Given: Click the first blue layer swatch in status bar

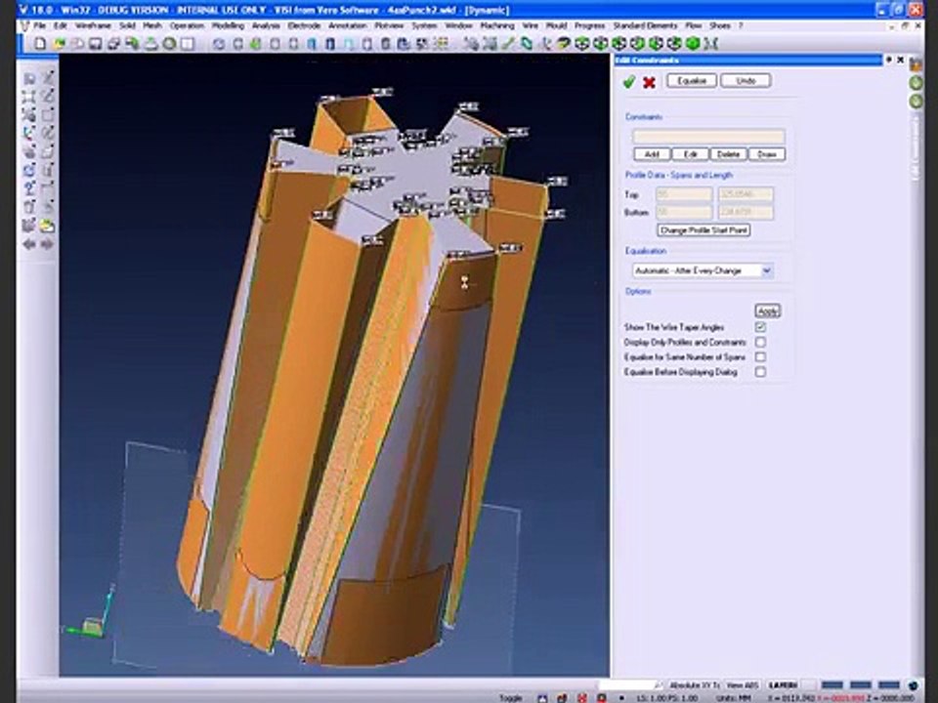Looking at the screenshot, I should pos(831,685).
